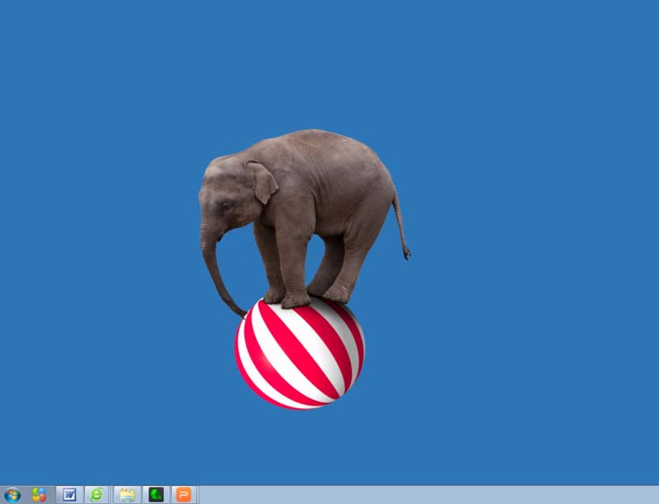The width and height of the screenshot is (659, 504).
Task: Open the green e browser icon
Action: [x=97, y=495]
